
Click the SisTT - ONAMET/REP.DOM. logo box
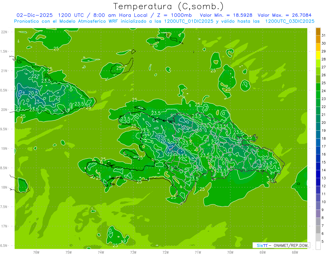pyautogui.click(x=281, y=245)
